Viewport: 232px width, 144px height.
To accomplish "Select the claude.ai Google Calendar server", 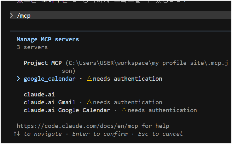I will point(67,110).
